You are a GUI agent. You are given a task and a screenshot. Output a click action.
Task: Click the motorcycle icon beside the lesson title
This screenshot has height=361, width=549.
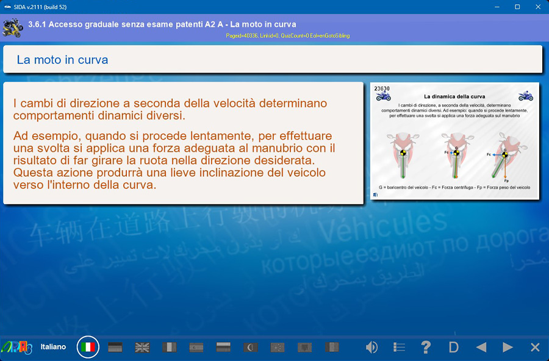tap(12, 27)
